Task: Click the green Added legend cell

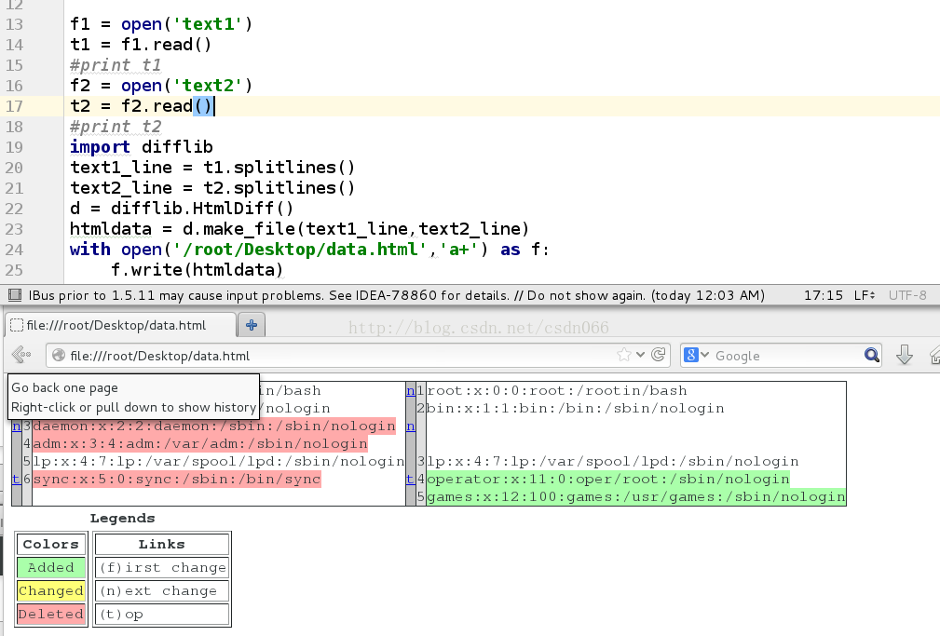Action: (51, 567)
